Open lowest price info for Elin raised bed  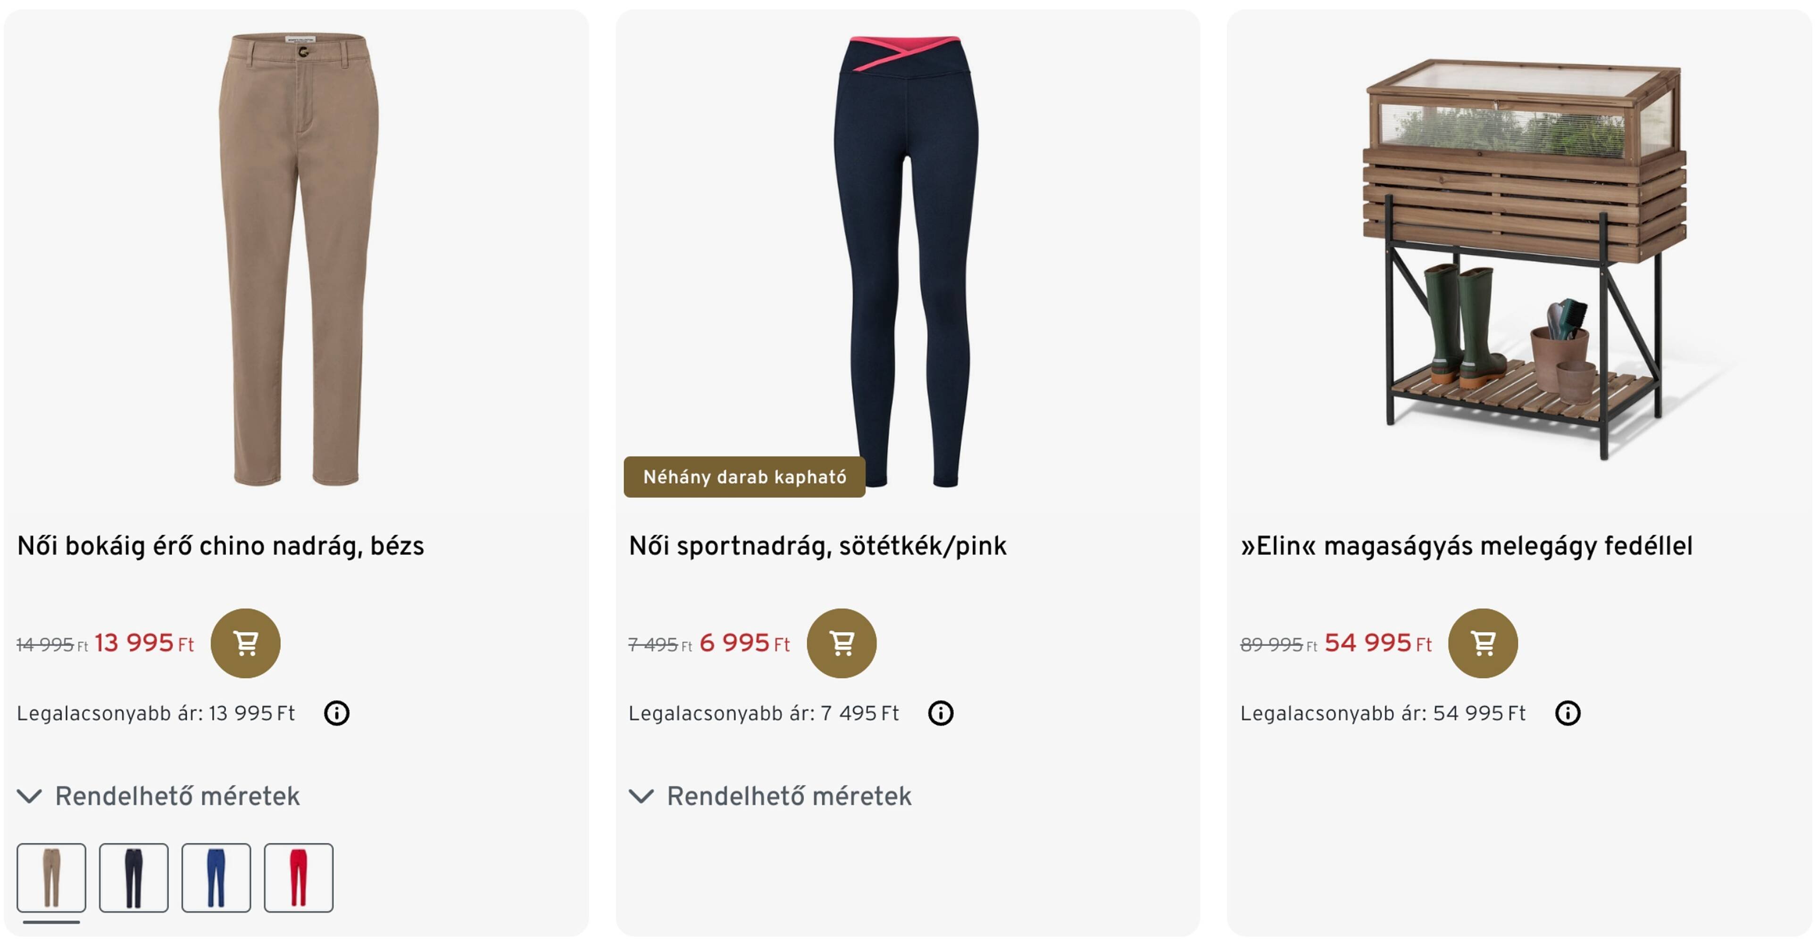coord(1568,713)
